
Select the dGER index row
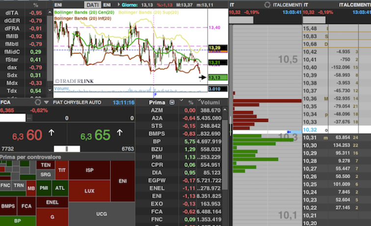point(23,21)
